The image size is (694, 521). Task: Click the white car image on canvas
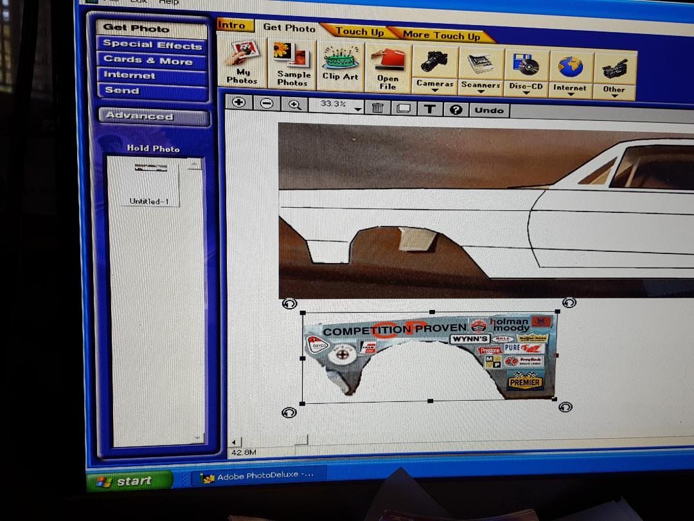pyautogui.click(x=486, y=212)
